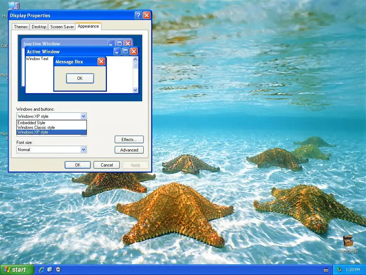Choose Embedded Style from the list
Viewport: 366px width, 275px height.
click(51, 123)
